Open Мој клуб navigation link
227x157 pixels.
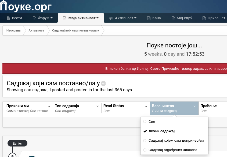coord(184,18)
